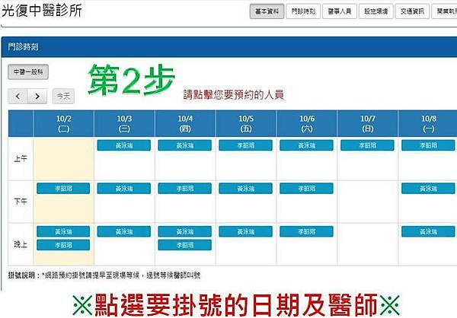The image size is (457, 318).
Task: Click the 今天 (today) button
Action: [63, 96]
